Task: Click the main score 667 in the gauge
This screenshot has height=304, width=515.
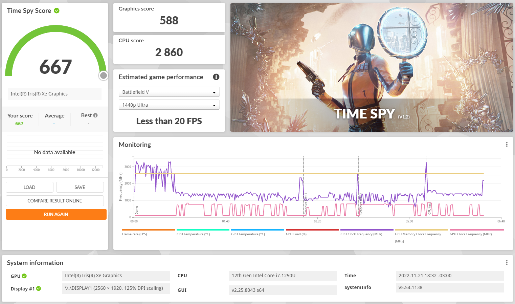Action: click(x=55, y=67)
